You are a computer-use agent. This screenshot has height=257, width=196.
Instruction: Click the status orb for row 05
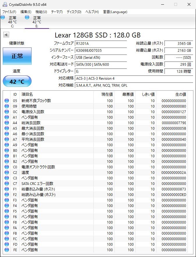click(7, 101)
